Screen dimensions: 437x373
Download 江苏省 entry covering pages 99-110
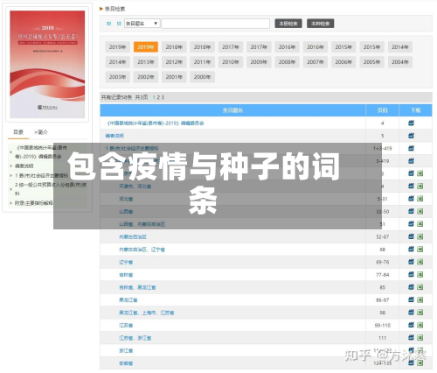[x=411, y=325]
